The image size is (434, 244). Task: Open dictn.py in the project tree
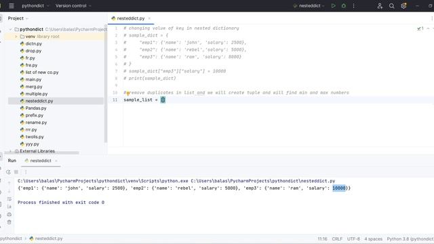[33, 43]
